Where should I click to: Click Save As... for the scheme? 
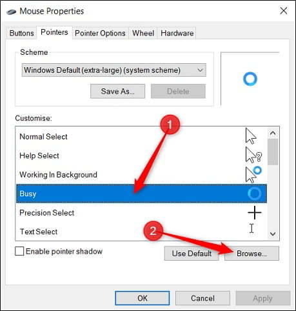(x=117, y=91)
